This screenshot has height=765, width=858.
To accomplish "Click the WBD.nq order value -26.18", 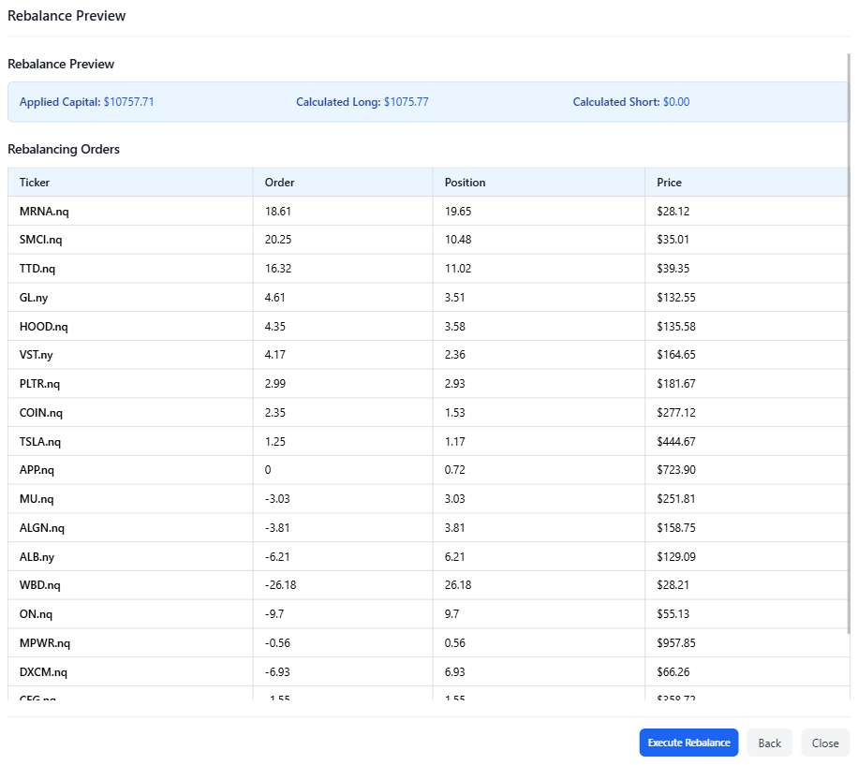I will tap(281, 585).
